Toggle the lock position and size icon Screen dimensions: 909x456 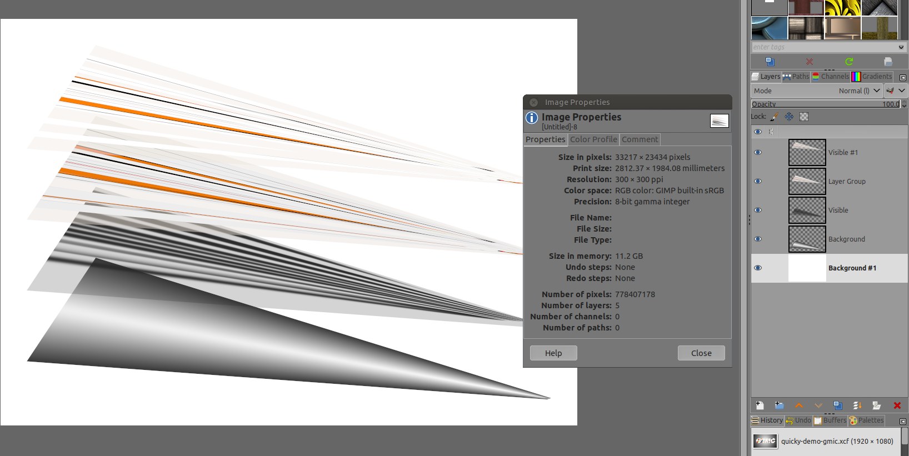789,117
